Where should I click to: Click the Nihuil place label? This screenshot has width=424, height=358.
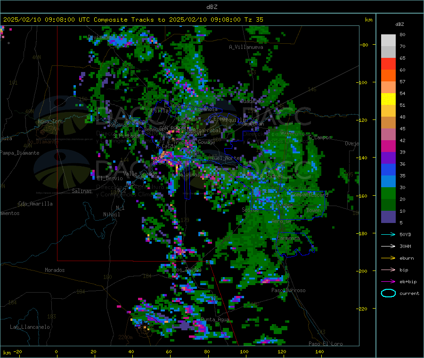click(x=111, y=215)
